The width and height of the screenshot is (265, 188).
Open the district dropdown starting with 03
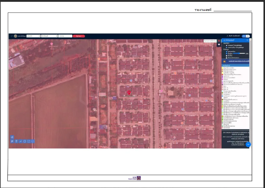pyautogui.click(x=49, y=36)
